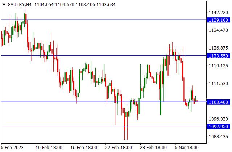
Task: Click the 6 Mar 18:00 time label
Action: [x=187, y=148]
